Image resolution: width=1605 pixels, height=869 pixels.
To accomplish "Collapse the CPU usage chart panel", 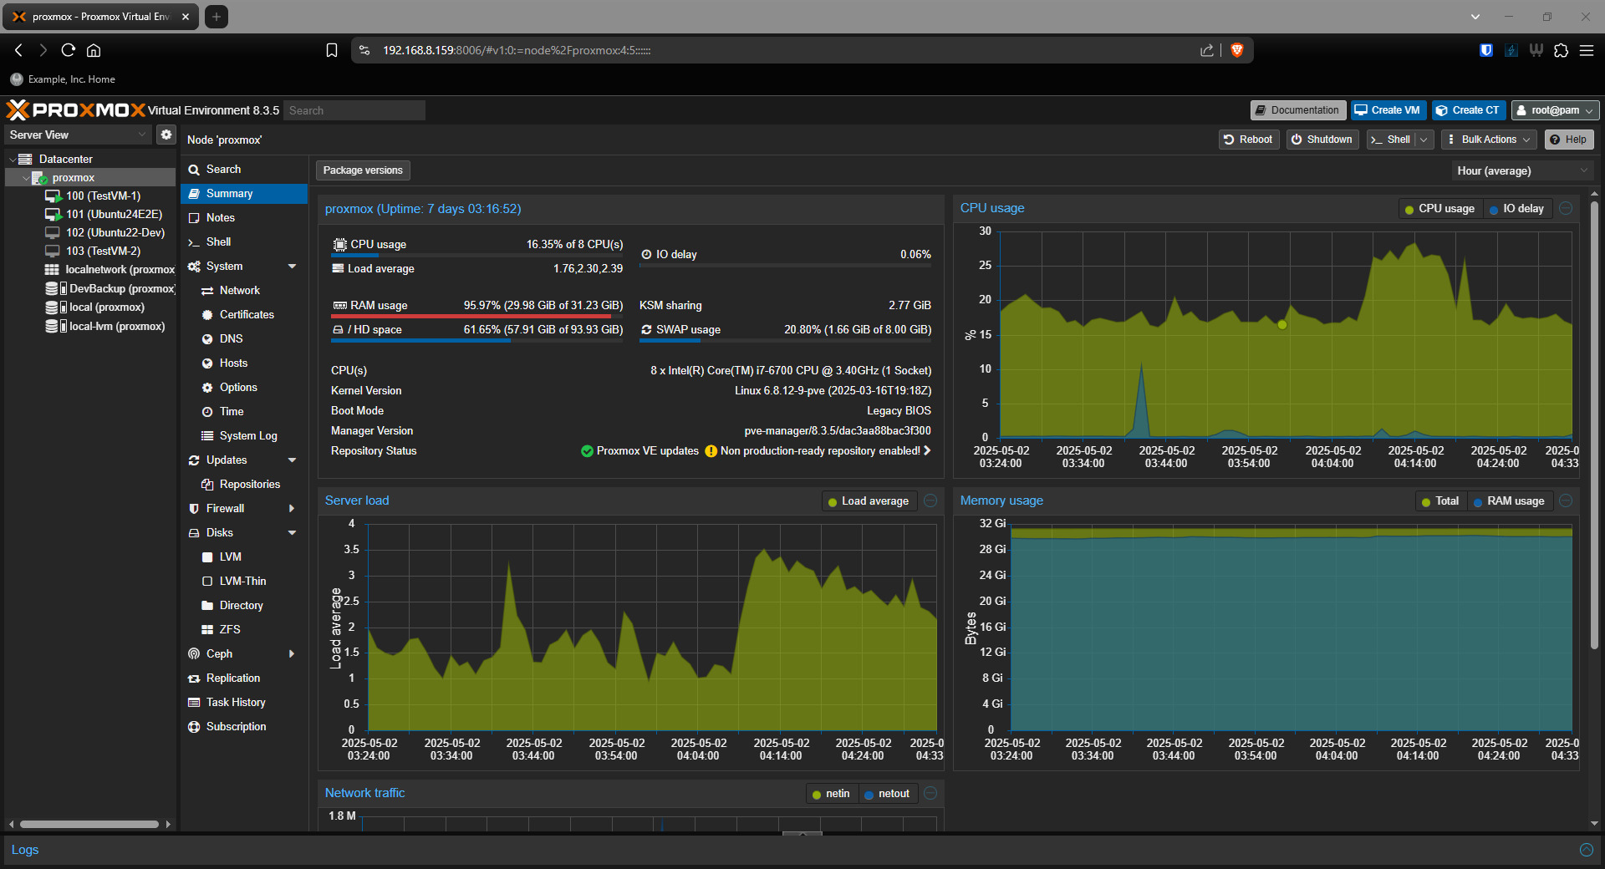I will click(x=1566, y=209).
